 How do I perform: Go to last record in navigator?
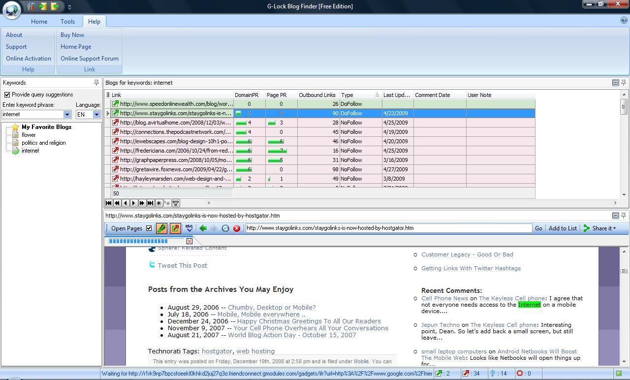(151, 203)
